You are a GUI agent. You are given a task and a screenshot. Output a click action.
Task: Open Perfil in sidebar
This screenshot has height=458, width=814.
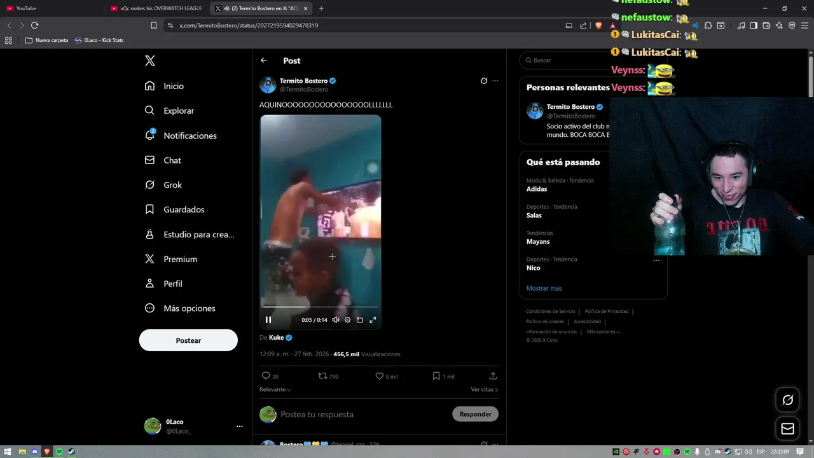click(163, 284)
